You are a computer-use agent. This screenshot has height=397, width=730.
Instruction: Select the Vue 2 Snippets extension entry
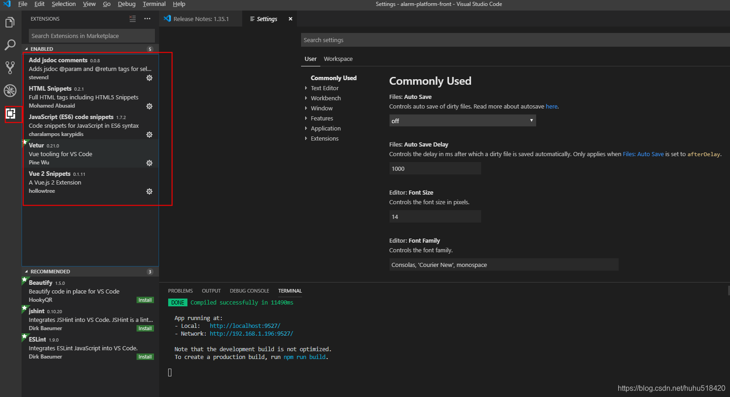coord(90,182)
